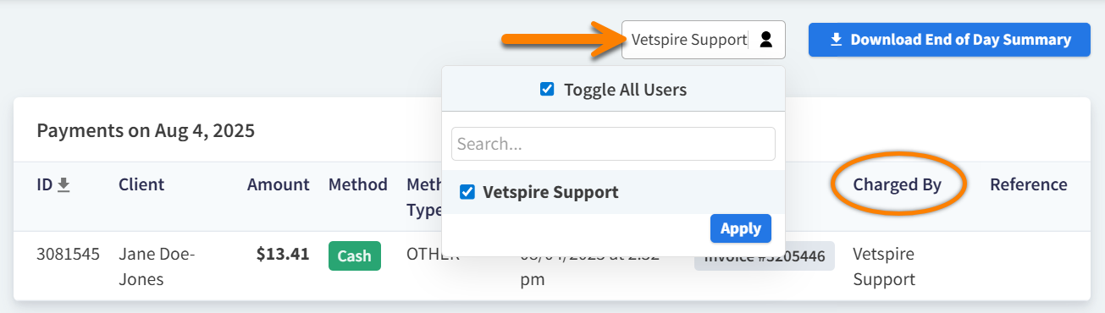Click the download arrow icon beside ID
The width and height of the screenshot is (1105, 313).
(64, 184)
